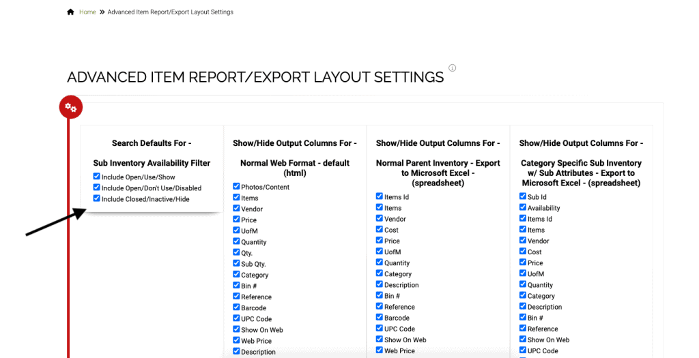Image resolution: width=699 pixels, height=358 pixels.
Task: Toggle Barcode in Normal Web Format list
Action: (236, 308)
